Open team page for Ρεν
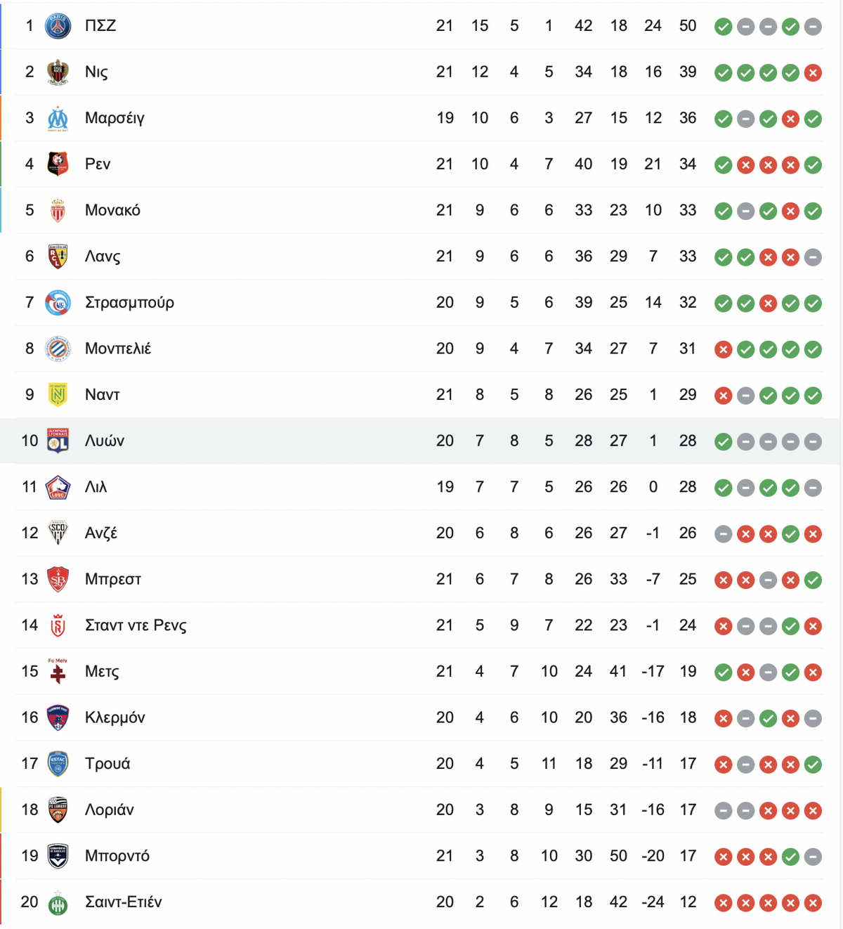Screen dimensions: 843x929 click(x=98, y=164)
